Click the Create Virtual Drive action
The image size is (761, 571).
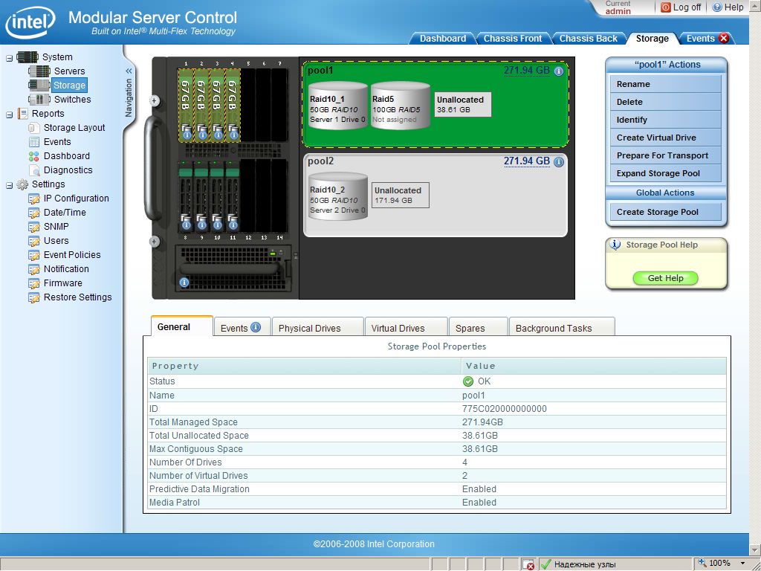point(656,138)
